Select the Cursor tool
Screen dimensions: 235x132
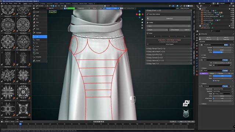coord(40,12)
